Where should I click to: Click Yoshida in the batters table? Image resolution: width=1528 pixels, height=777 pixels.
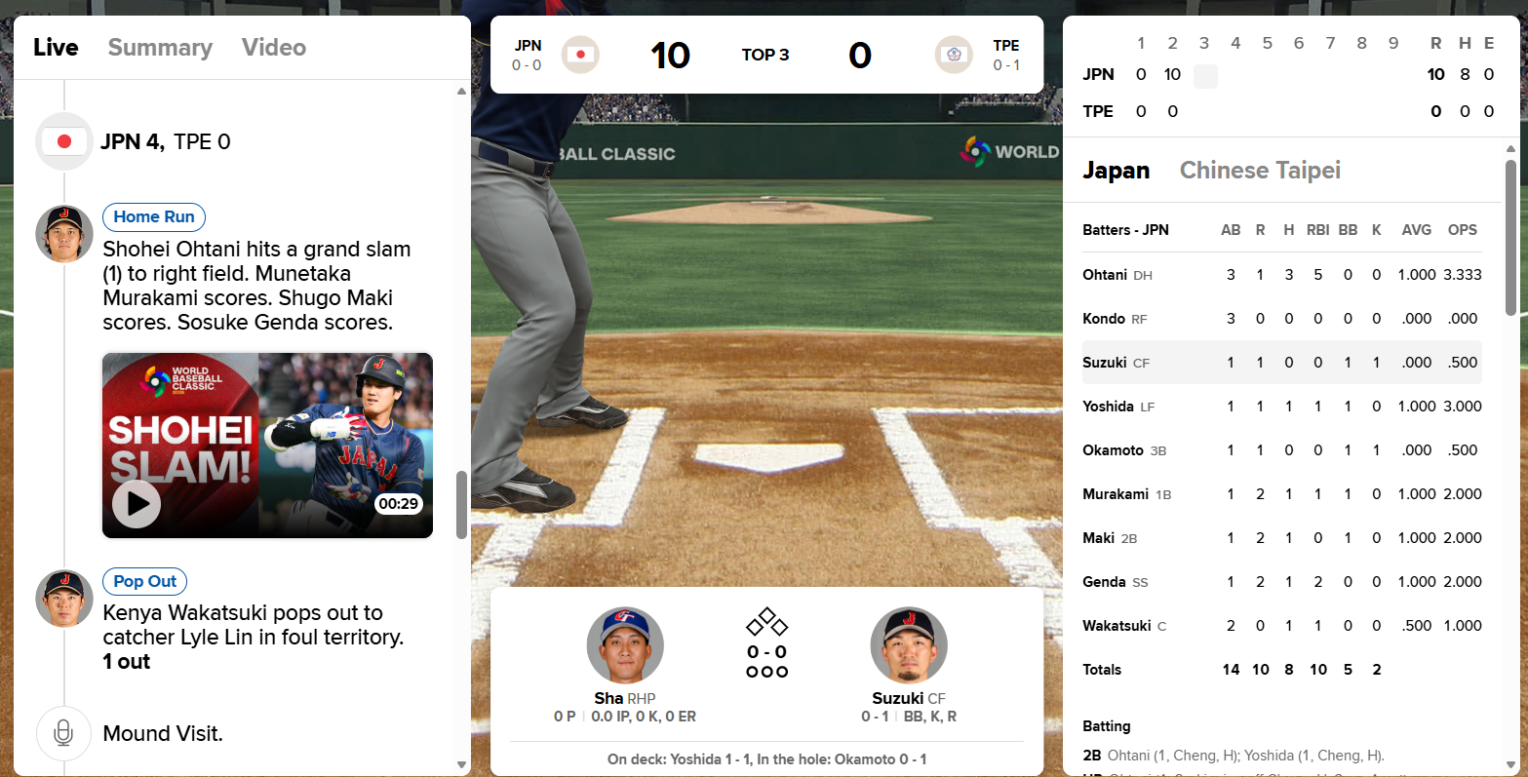click(x=1108, y=407)
